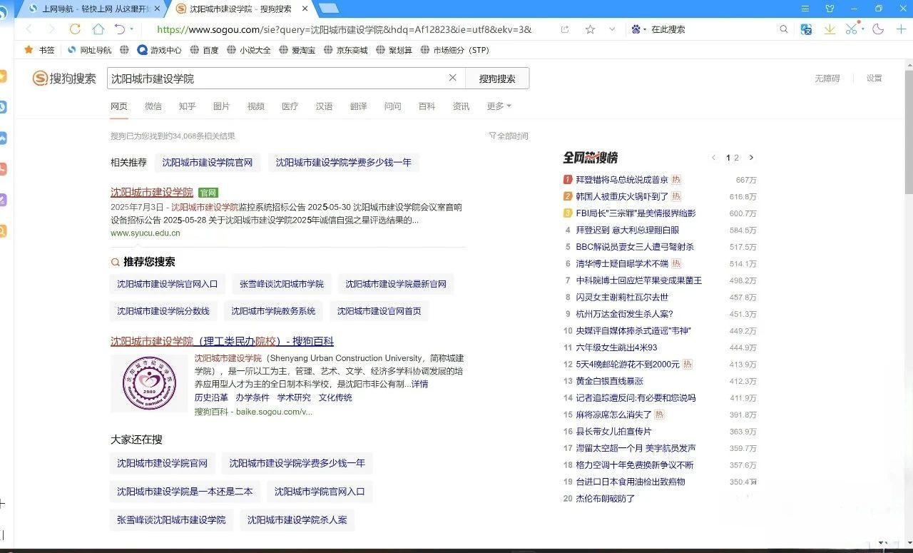Switch to the 上网导航 browser tab

pyautogui.click(x=93, y=9)
